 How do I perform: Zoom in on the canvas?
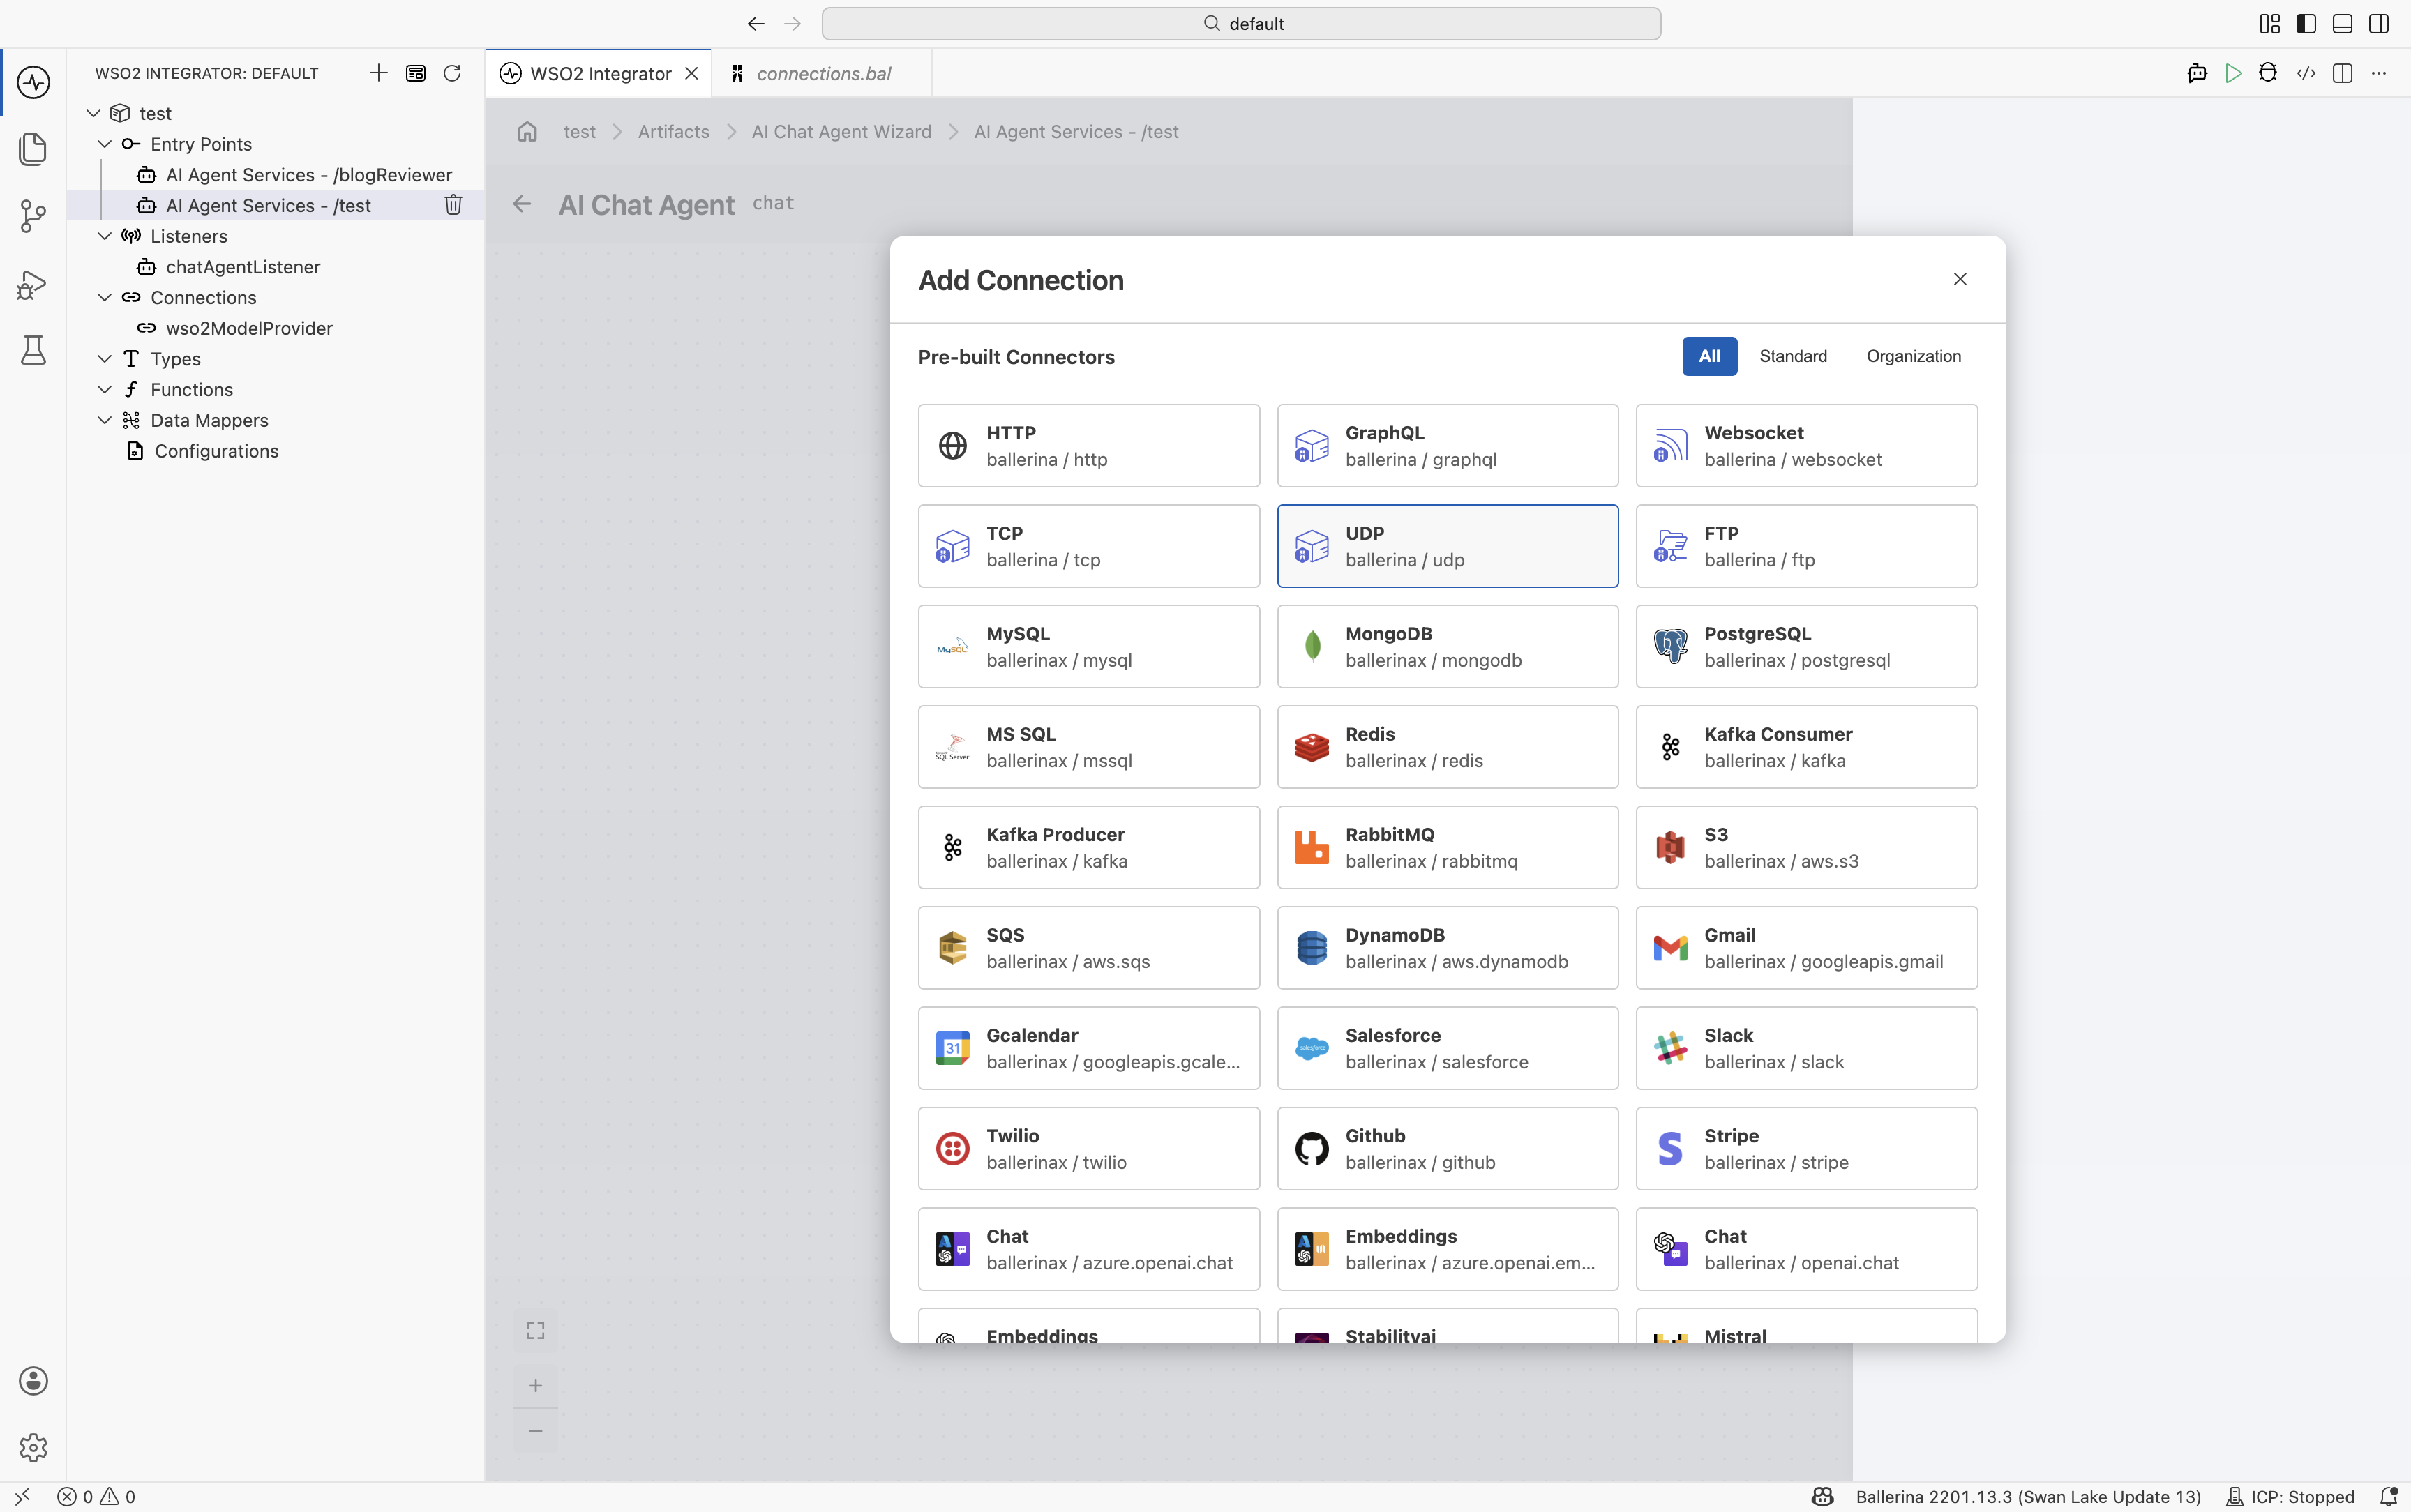click(536, 1385)
